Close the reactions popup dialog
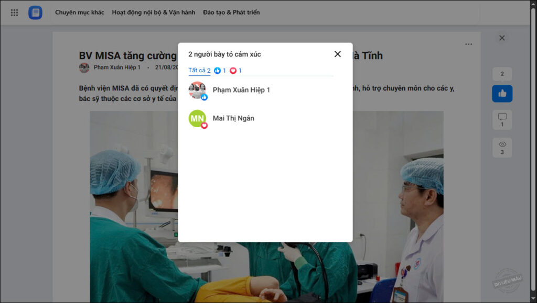 point(337,54)
